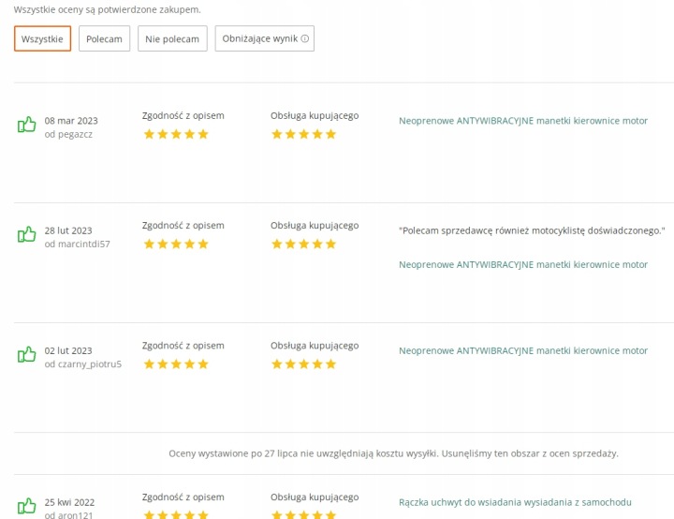Click username marcintdi57
The image size is (674, 519).
pyautogui.click(x=84, y=244)
